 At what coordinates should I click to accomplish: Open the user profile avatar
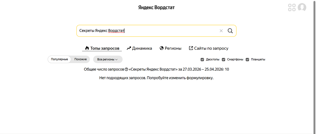coord(302,7)
